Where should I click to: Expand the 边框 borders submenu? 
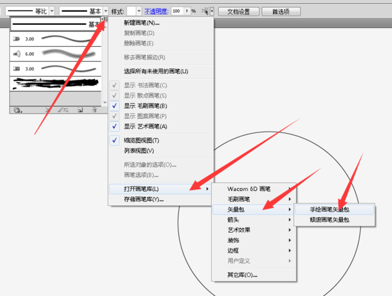click(x=254, y=250)
